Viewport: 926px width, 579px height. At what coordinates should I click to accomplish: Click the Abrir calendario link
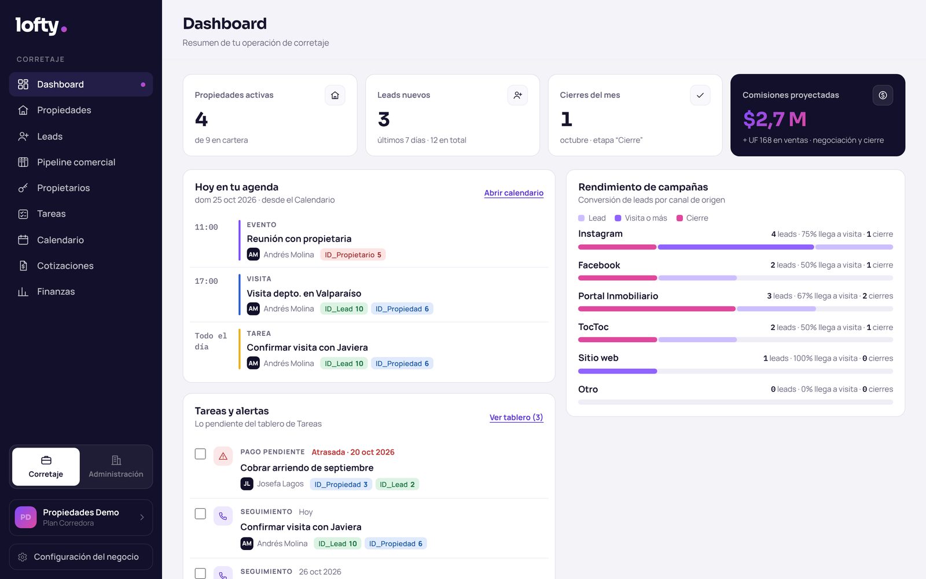pos(514,193)
